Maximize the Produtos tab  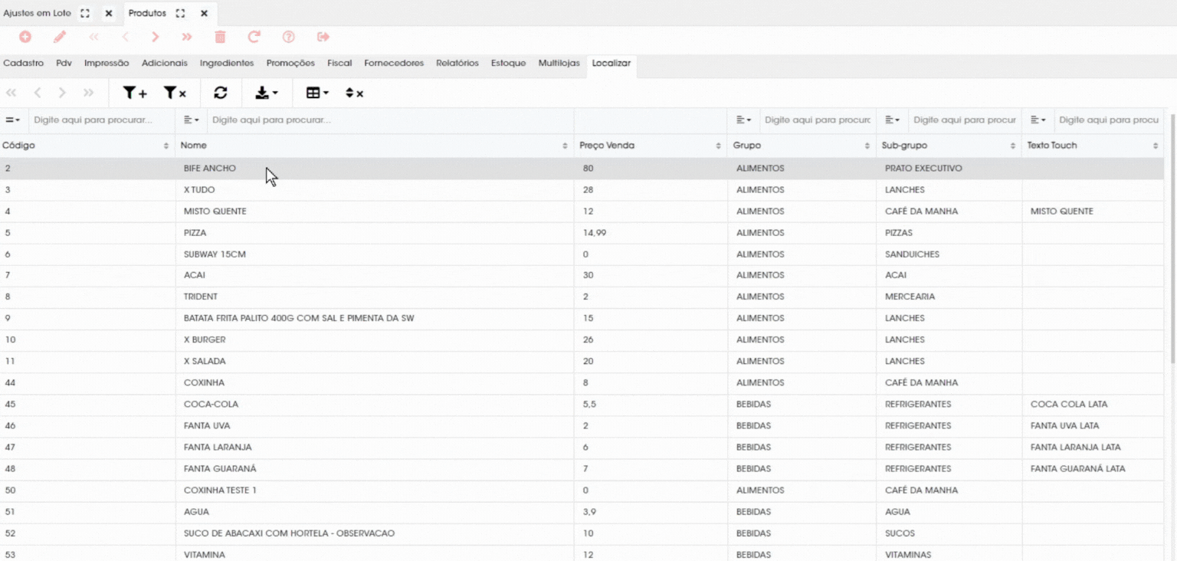pos(180,14)
